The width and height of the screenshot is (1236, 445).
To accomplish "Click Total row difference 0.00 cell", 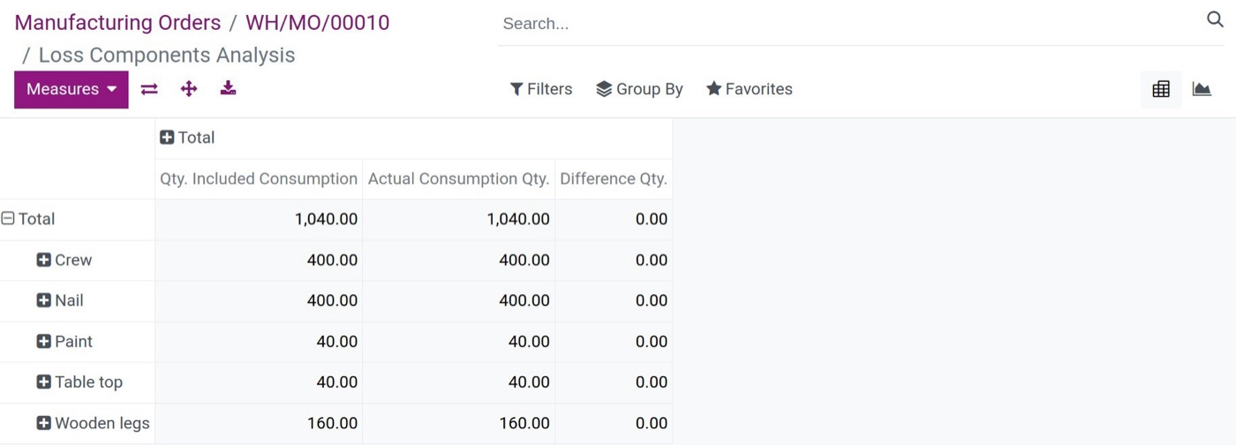I will click(614, 219).
